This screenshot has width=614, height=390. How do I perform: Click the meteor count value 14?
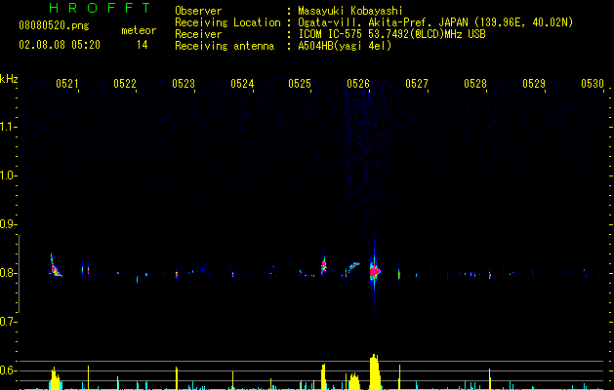(x=142, y=45)
